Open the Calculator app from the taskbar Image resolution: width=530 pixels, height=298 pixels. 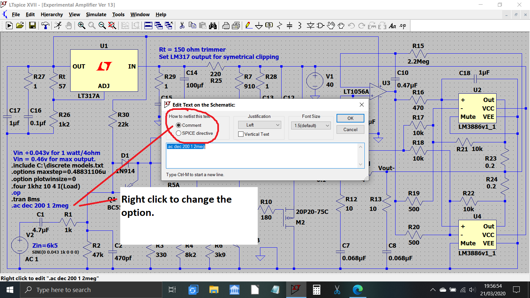(317, 290)
